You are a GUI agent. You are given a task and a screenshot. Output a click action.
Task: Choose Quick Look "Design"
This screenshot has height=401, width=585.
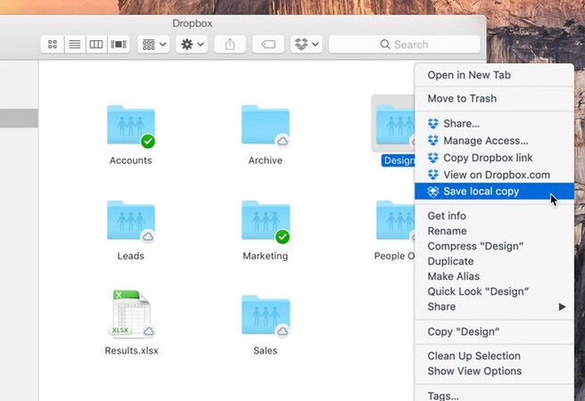click(x=494, y=291)
